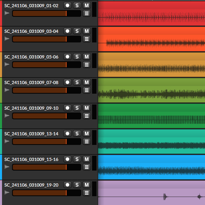Image resolution: width=205 pixels, height=205 pixels.
Task: Solo track SC_241106_031009_19-20
Action: pyautogui.click(x=77, y=185)
